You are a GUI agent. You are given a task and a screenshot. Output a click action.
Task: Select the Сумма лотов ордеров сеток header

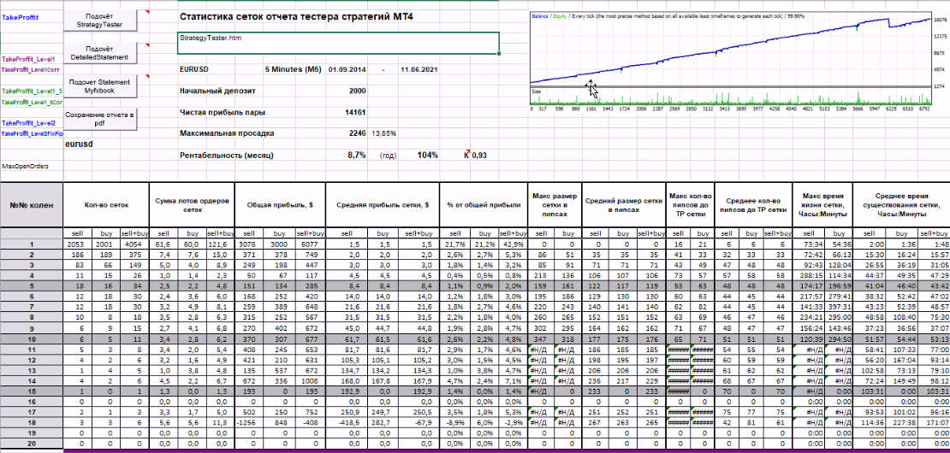[x=191, y=204]
